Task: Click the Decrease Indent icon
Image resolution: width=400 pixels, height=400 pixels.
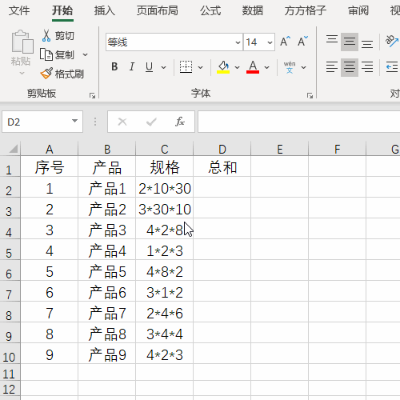Action: (x=392, y=67)
